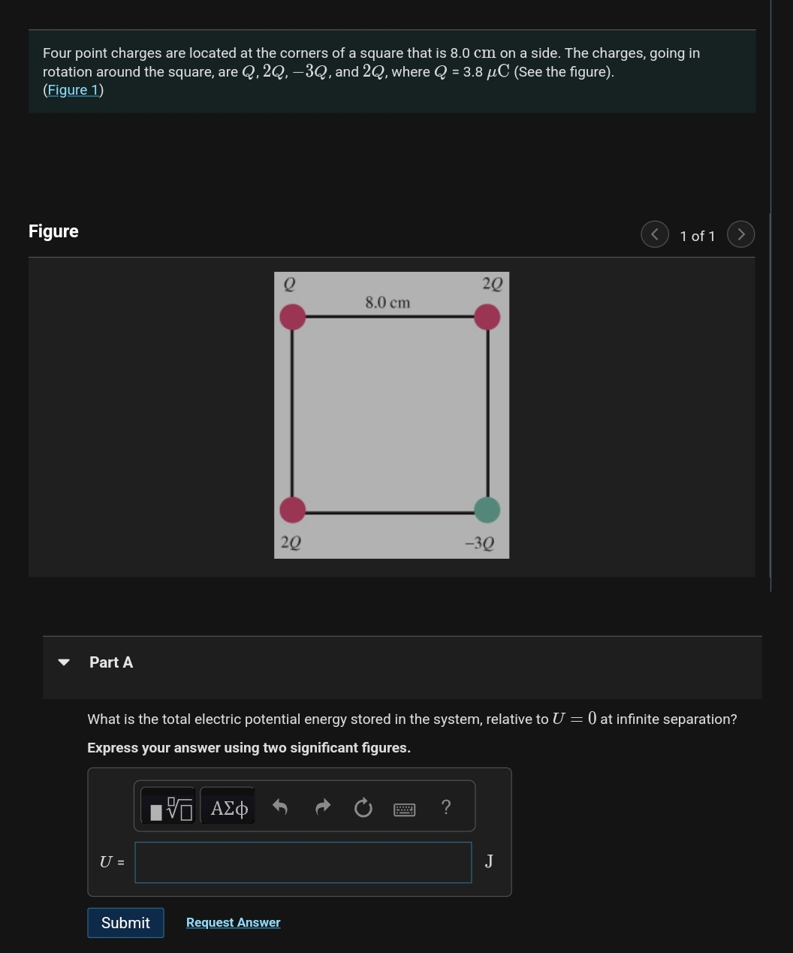Image resolution: width=793 pixels, height=953 pixels.
Task: Click the pink 2Q charge at bottom left
Action: pos(292,509)
